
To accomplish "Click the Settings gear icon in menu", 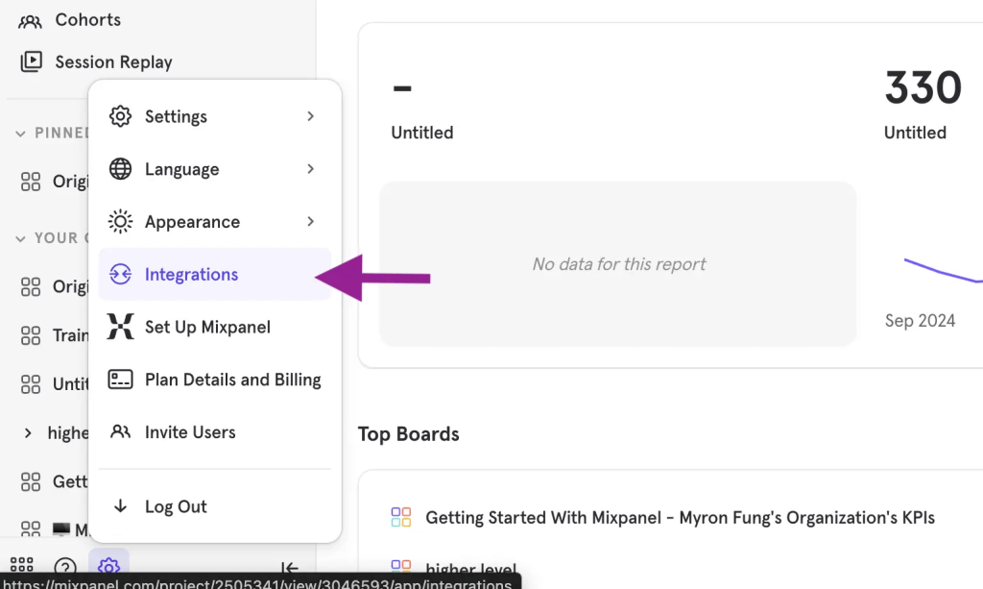I will point(120,116).
